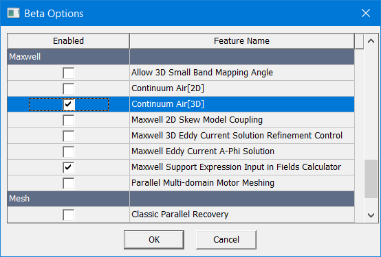
Task: Check the Continuum Air[2D] box
Action: tap(69, 88)
